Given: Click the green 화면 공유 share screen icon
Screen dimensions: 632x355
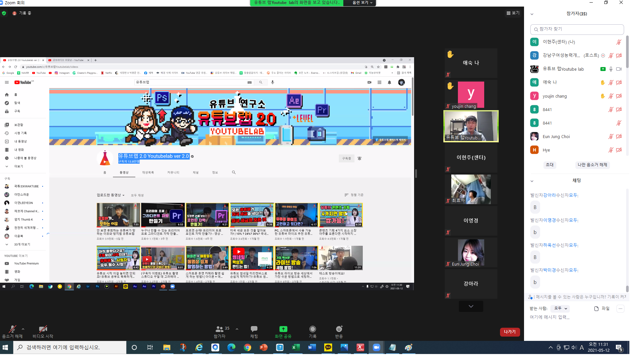Looking at the screenshot, I should click(x=283, y=329).
